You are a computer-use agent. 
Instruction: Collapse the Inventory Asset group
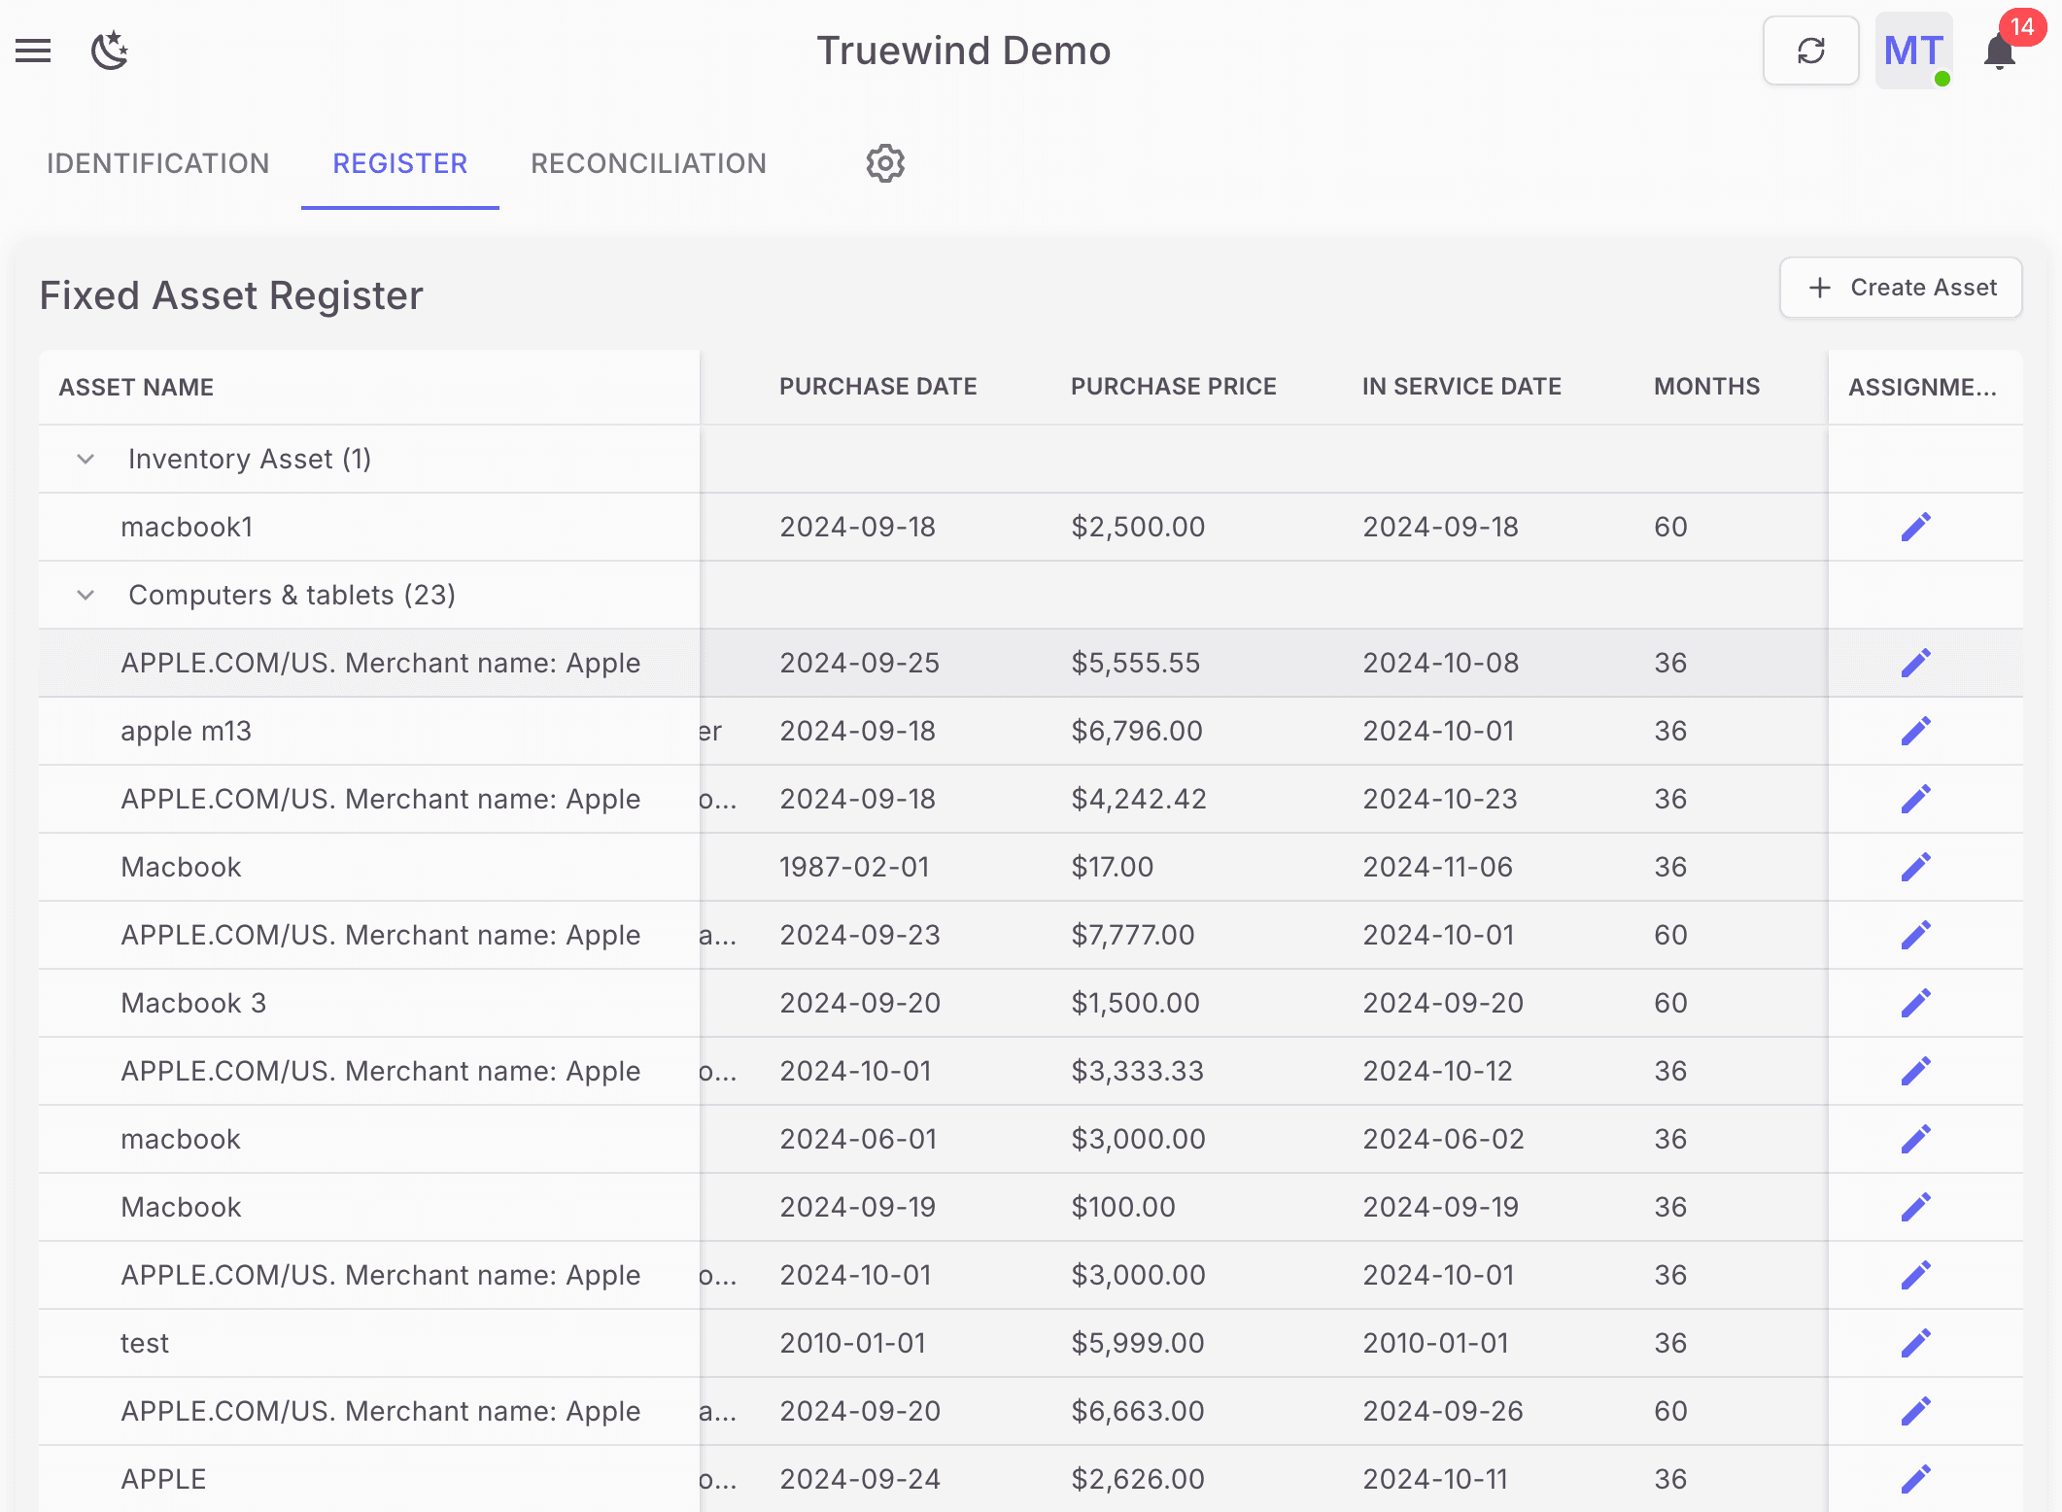(x=85, y=459)
